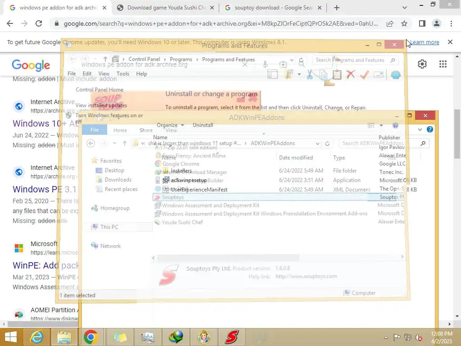Open Desktop in navigation pane
Viewport: 461px width, 346px height.
(114, 170)
